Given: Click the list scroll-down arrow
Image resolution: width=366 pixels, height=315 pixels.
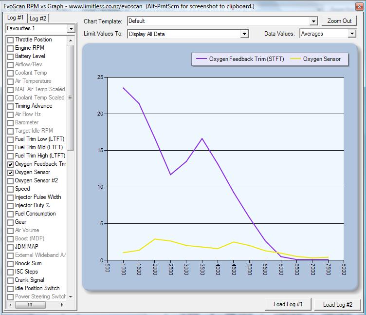Looking at the screenshot, I should tap(71, 297).
